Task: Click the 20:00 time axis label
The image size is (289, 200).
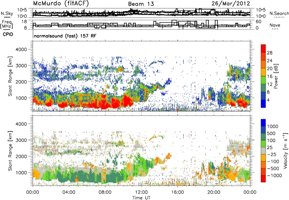Action: 214,192
